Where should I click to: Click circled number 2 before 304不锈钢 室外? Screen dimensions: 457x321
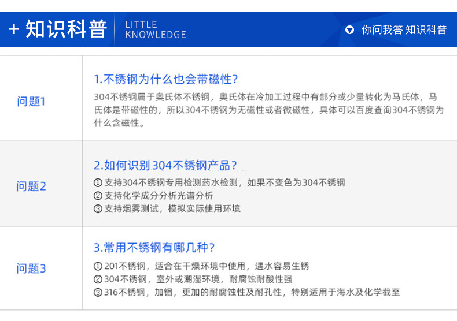tap(98, 279)
